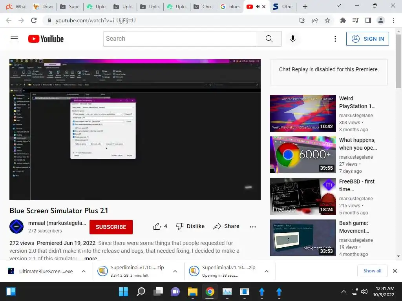Open YouTube settings three-dot menu
Viewport: 402px width, 301px height.
[335, 39]
